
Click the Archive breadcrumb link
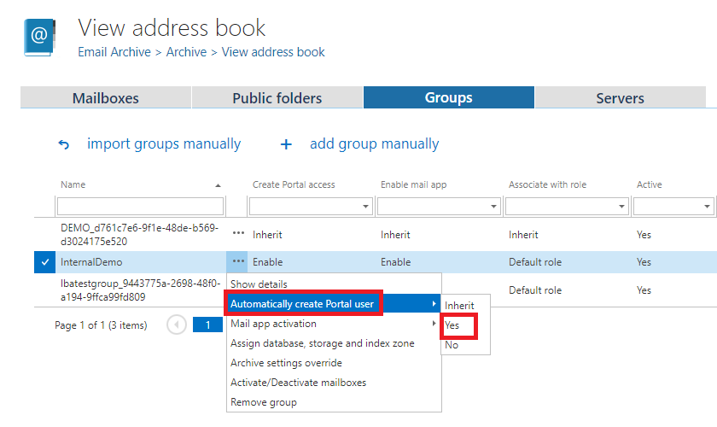tap(186, 52)
